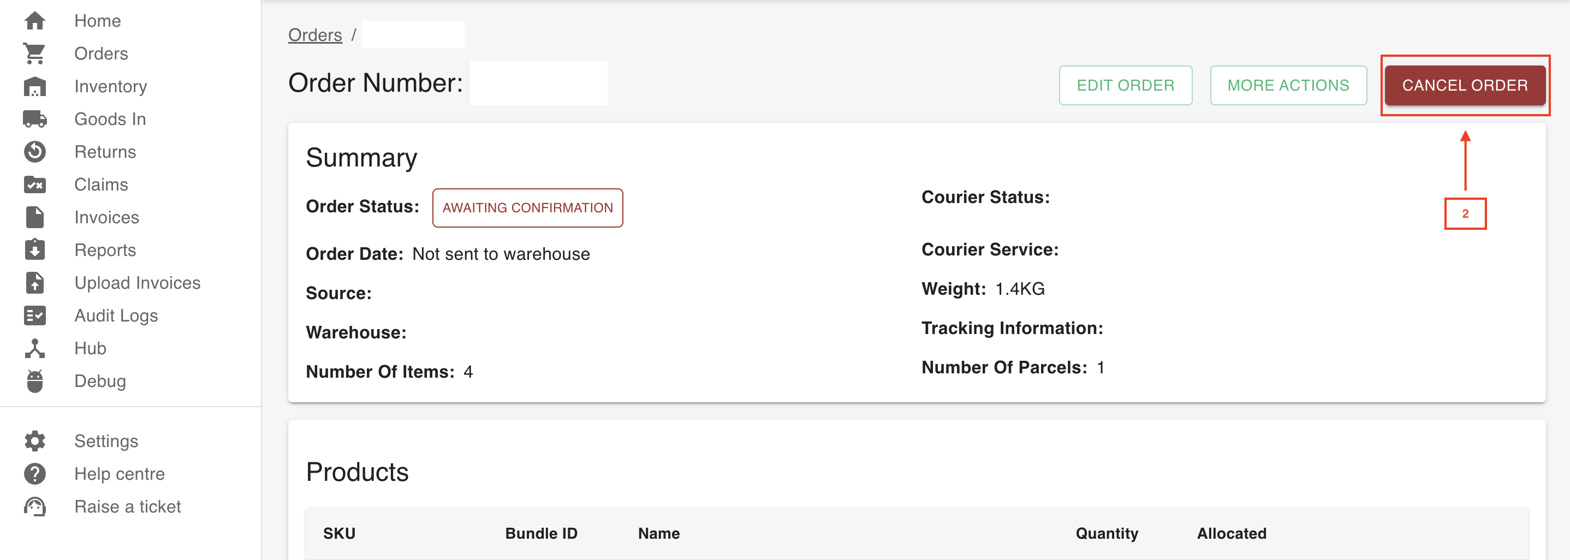The image size is (1570, 560).
Task: Navigate to Returns in the sidebar
Action: (x=105, y=152)
